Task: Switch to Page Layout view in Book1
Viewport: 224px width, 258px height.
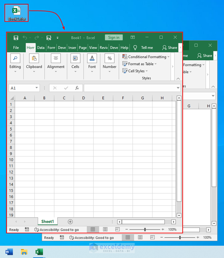Action: (x=105, y=229)
